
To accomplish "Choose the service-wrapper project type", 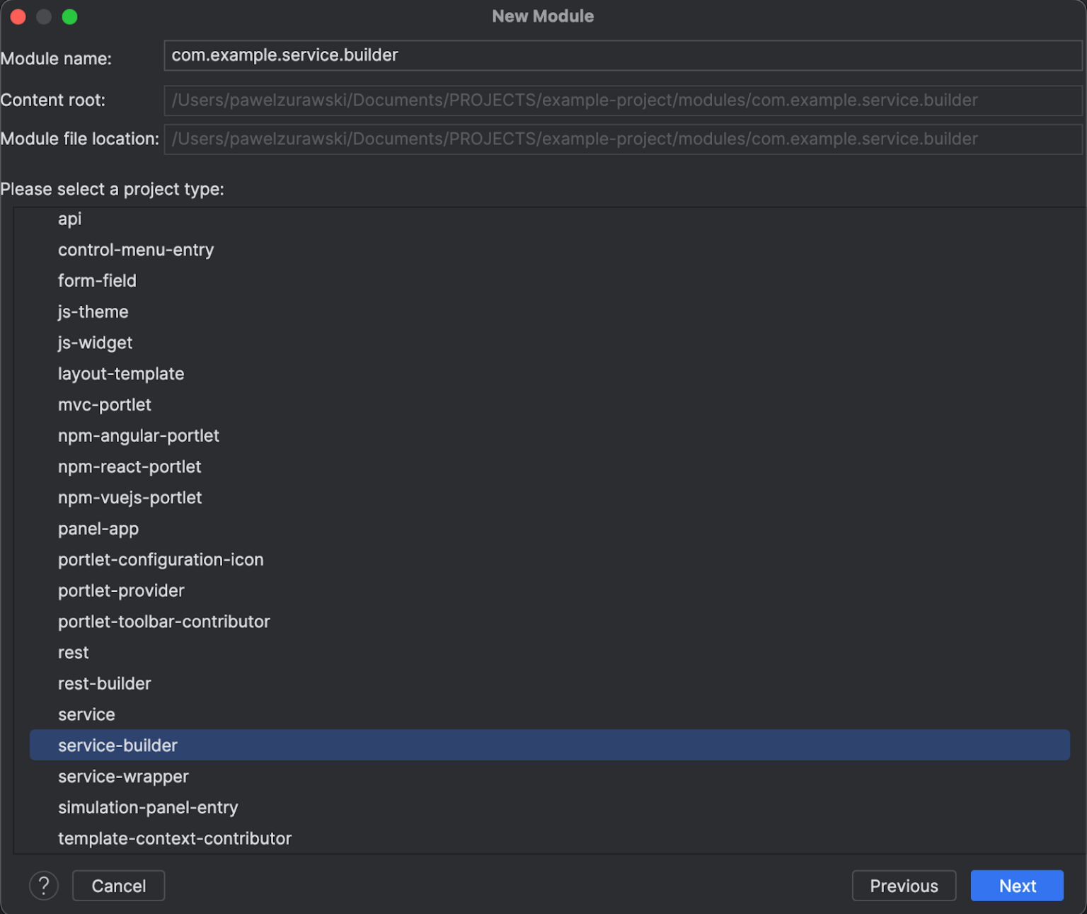I will [123, 776].
